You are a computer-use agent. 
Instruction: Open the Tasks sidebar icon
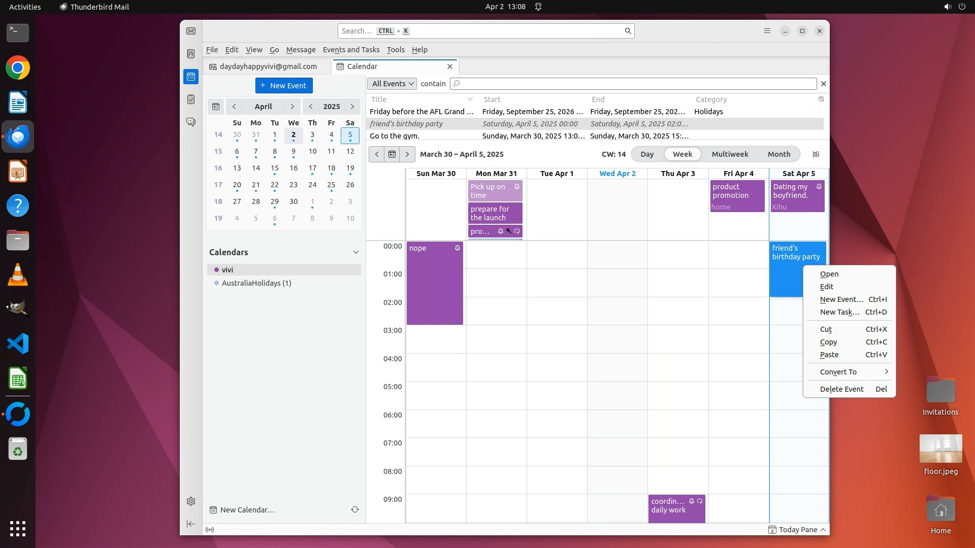click(x=191, y=99)
